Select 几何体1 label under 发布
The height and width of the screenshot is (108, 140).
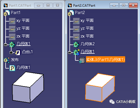click(23, 67)
